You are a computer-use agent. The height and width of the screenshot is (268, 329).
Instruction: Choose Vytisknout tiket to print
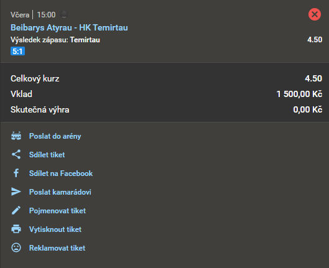pos(55,229)
